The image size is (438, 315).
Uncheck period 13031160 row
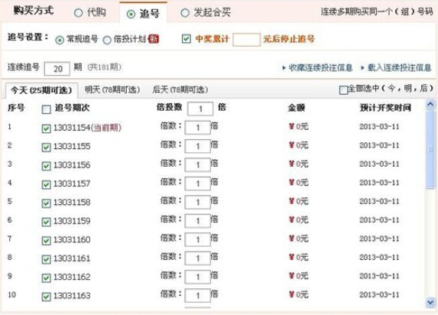pyautogui.click(x=46, y=241)
